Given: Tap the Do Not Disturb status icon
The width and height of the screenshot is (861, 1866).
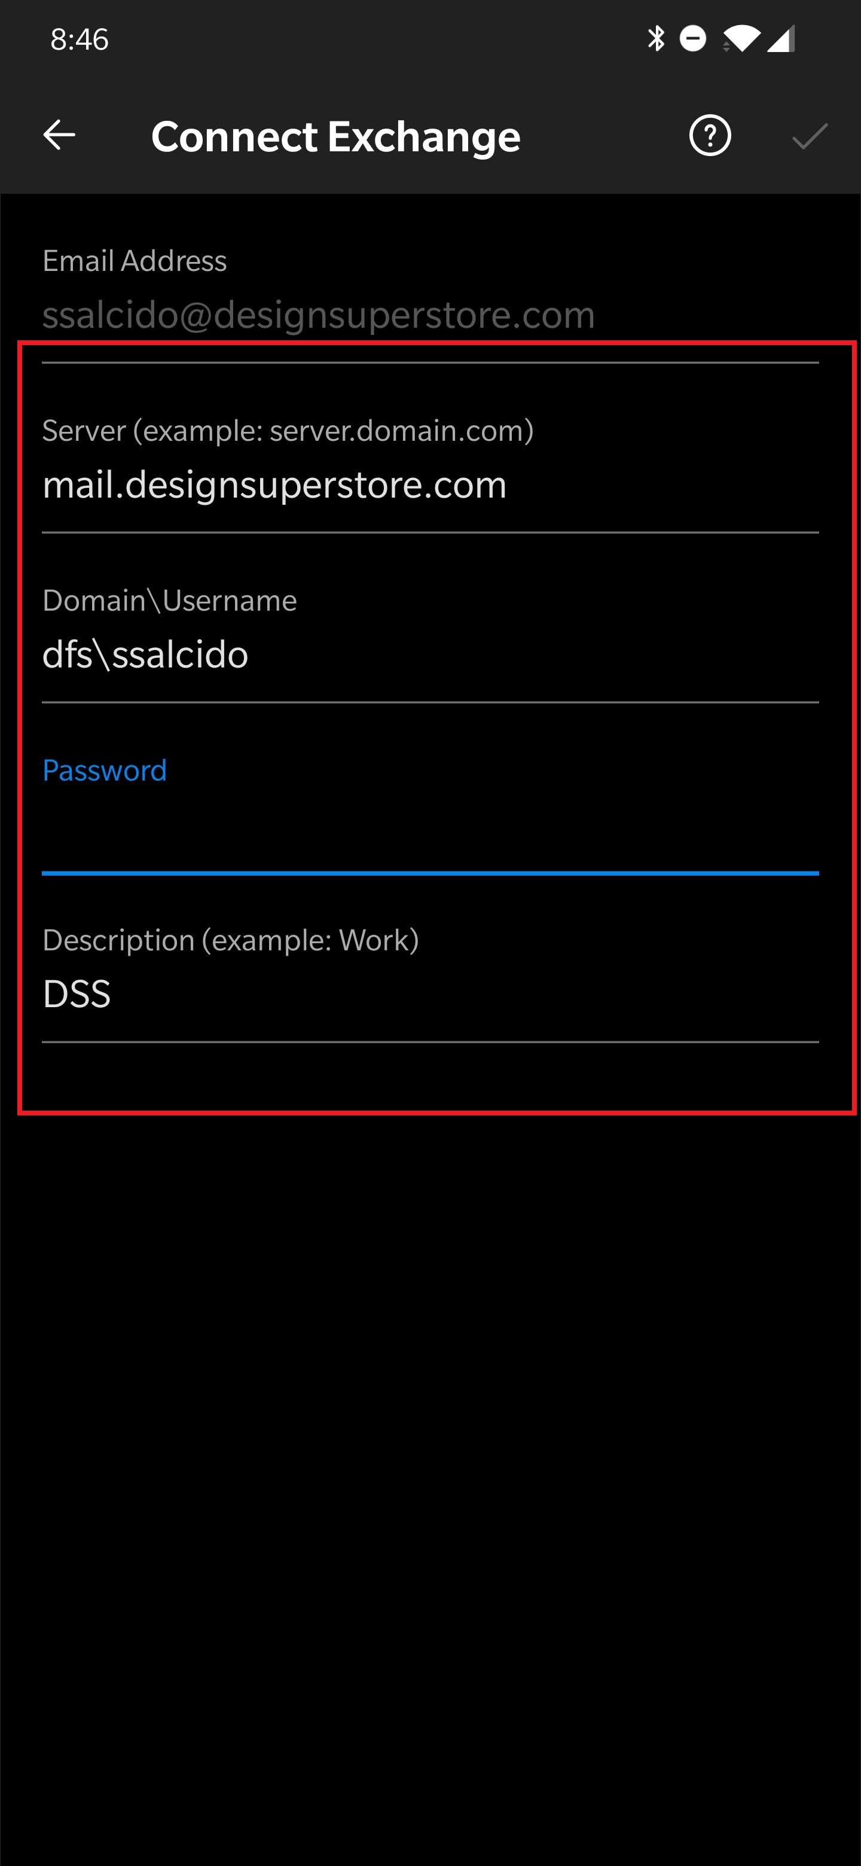Looking at the screenshot, I should tap(693, 38).
